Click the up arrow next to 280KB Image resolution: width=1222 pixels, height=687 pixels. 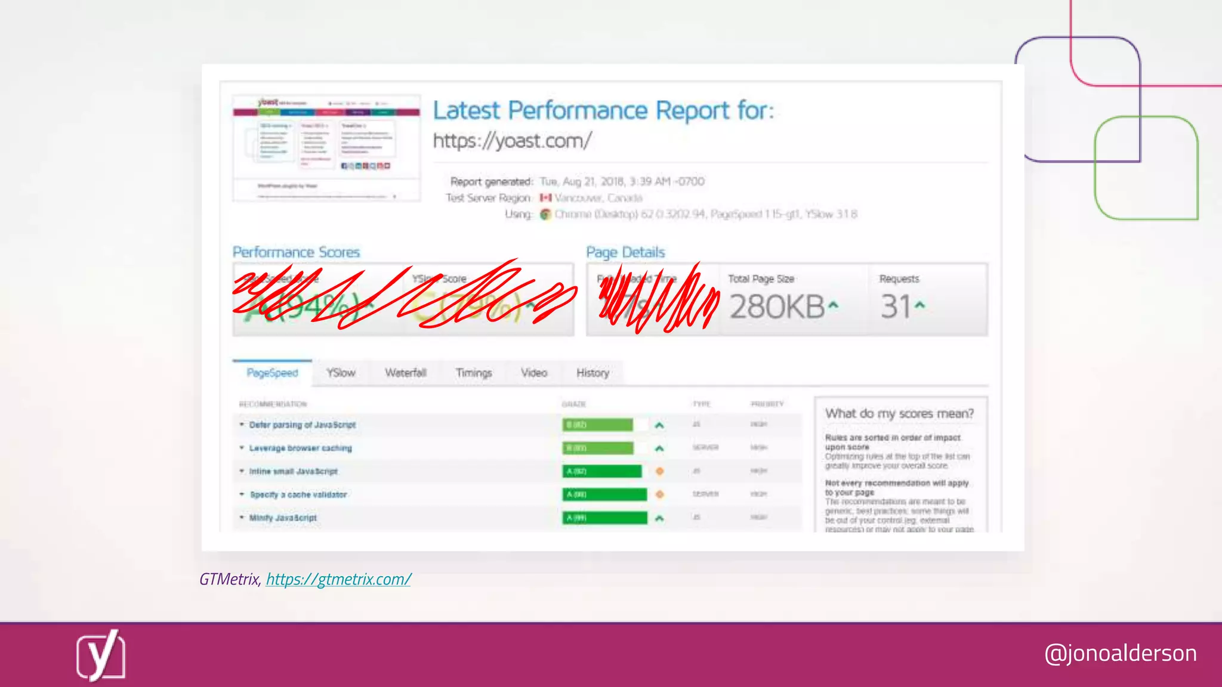[x=834, y=305]
